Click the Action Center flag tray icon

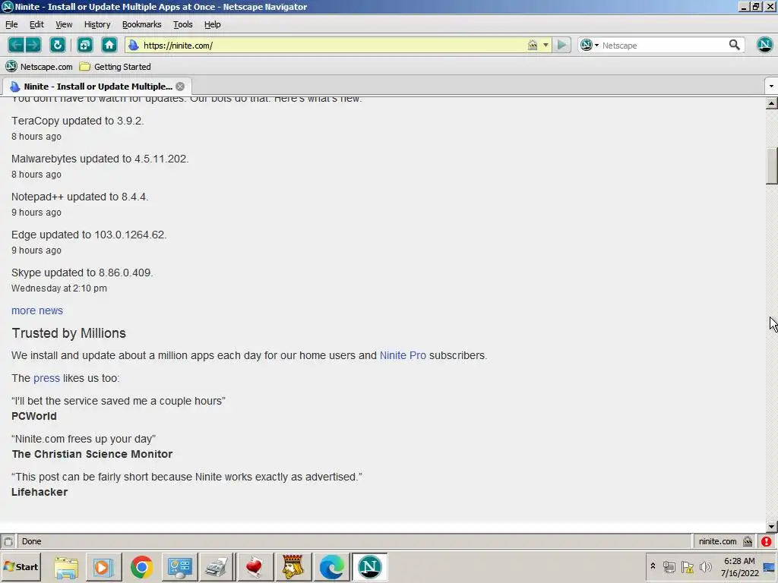coord(687,566)
